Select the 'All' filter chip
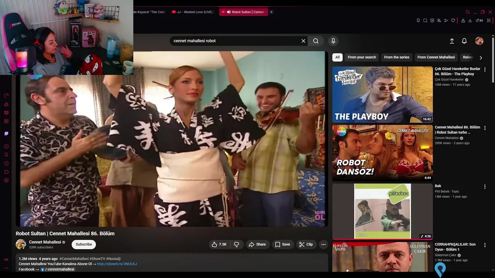Image resolution: width=495 pixels, height=278 pixels. point(337,57)
